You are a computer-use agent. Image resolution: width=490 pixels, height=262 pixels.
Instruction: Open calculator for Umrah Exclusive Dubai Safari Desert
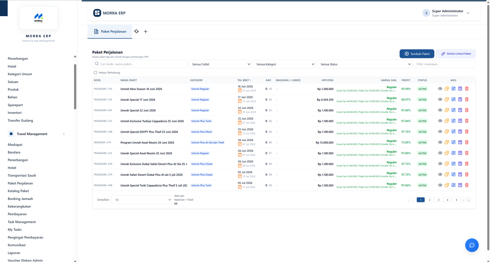click(x=460, y=164)
